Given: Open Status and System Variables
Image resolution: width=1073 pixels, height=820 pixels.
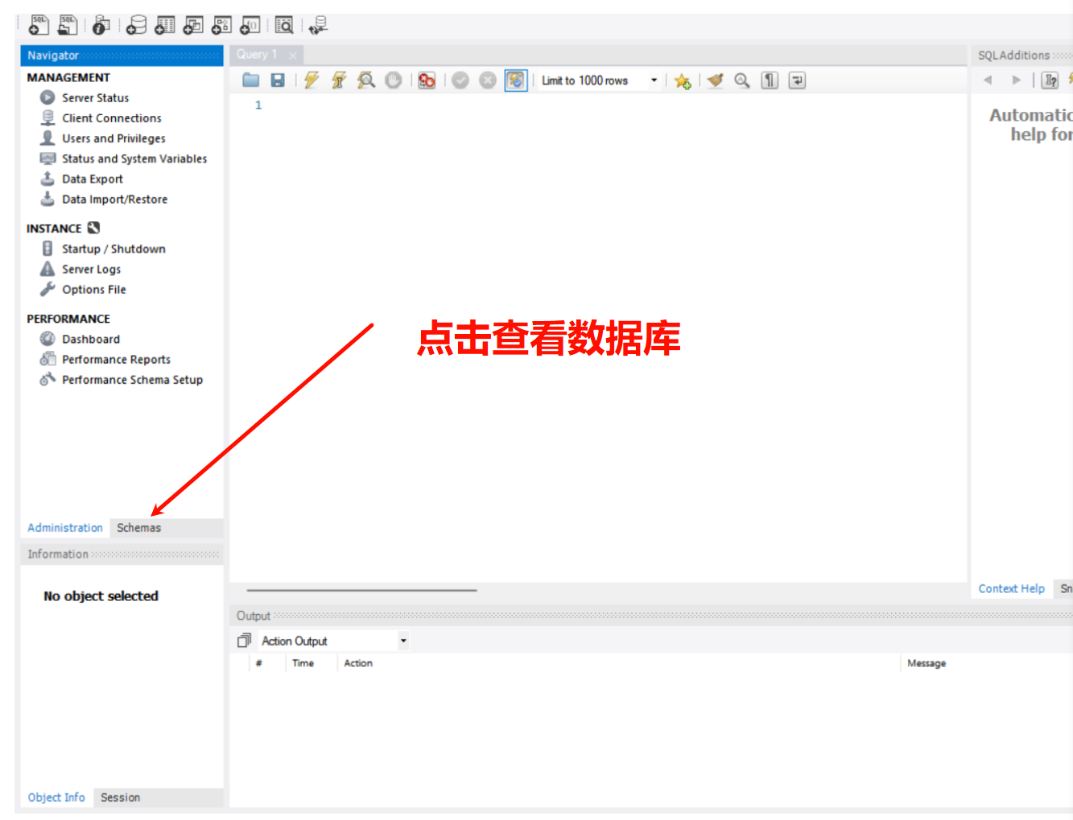Looking at the screenshot, I should pos(134,159).
